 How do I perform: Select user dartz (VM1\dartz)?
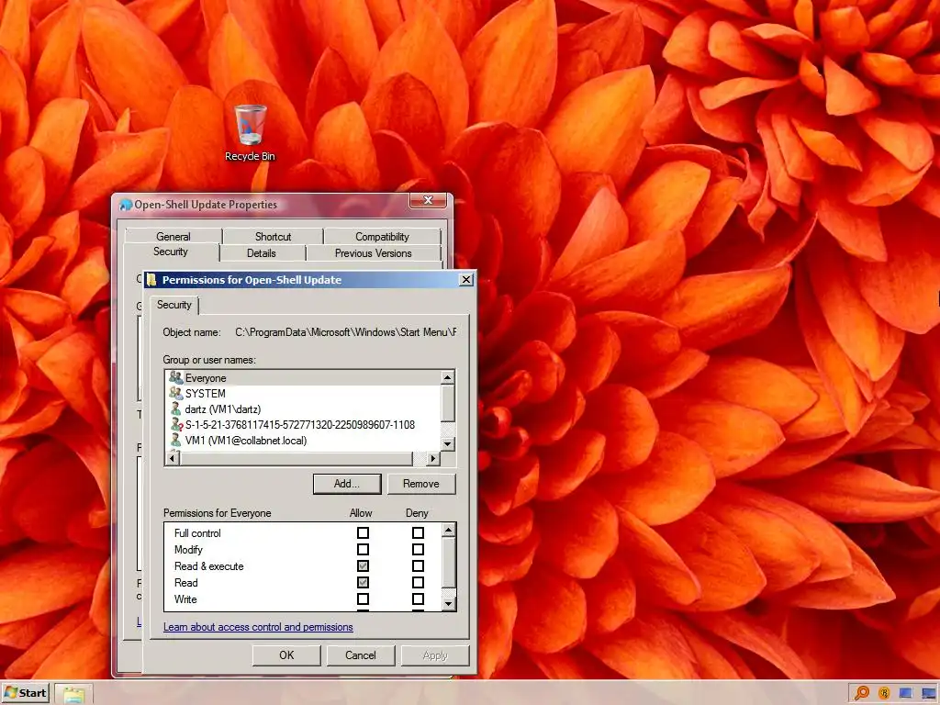pyautogui.click(x=303, y=408)
